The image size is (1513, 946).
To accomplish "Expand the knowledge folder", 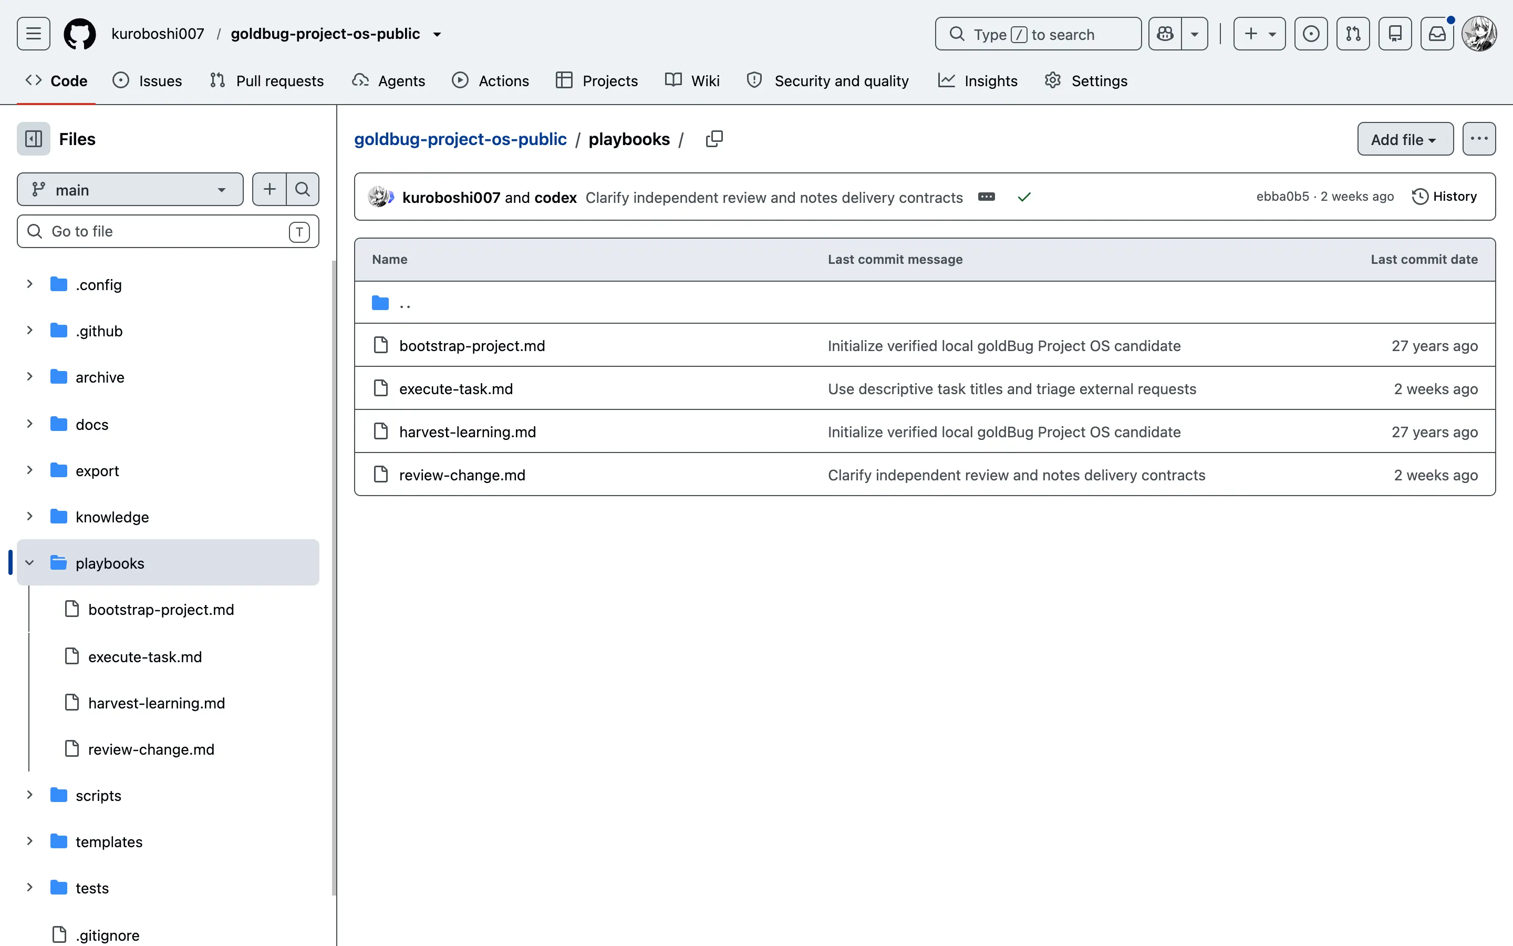I will (29, 516).
